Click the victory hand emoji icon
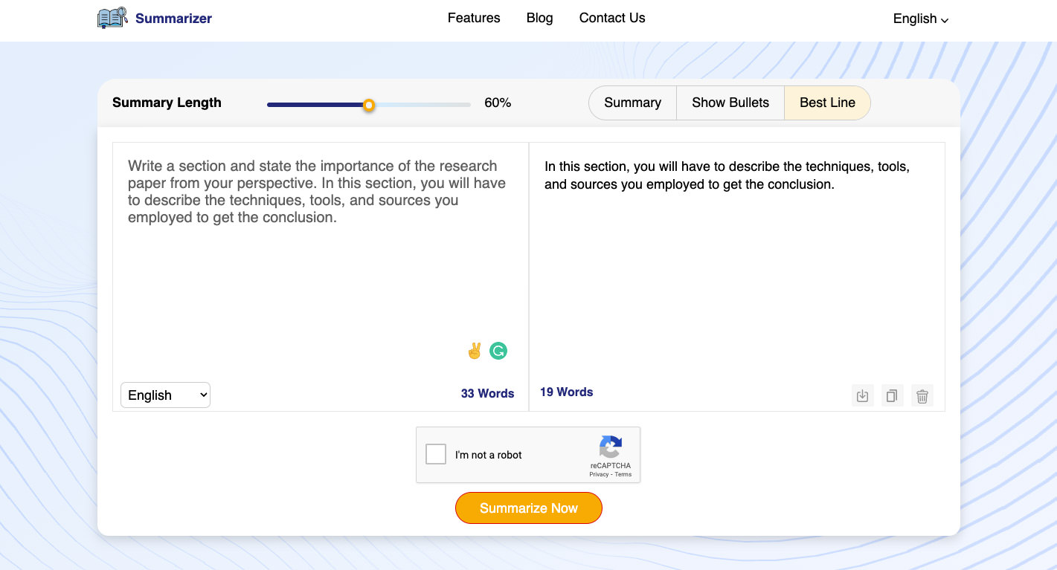The image size is (1057, 570). coord(475,351)
